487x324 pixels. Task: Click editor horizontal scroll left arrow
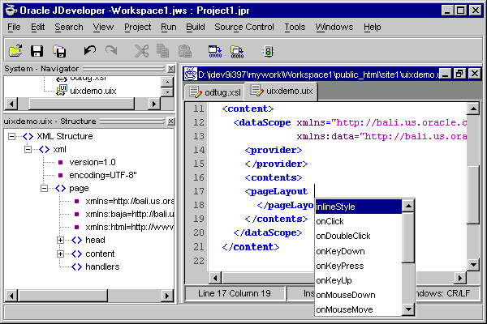215,278
